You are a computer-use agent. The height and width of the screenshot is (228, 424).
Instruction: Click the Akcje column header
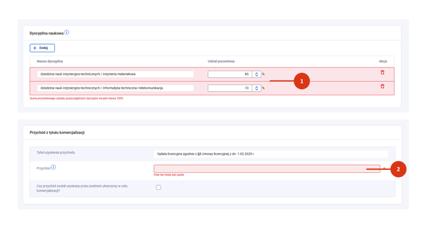pos(383,61)
